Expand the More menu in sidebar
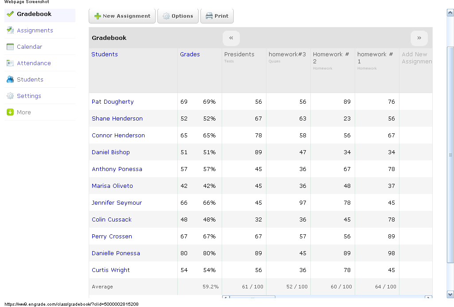The image size is (454, 307). coord(24,113)
